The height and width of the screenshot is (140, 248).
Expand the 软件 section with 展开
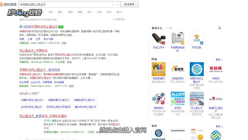tap(219, 126)
